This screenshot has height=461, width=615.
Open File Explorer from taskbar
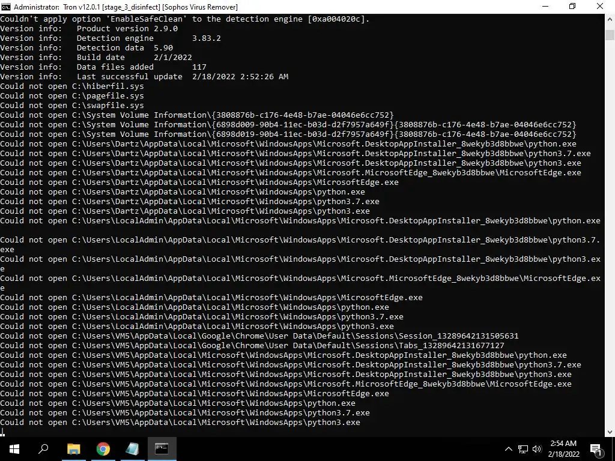(x=73, y=448)
